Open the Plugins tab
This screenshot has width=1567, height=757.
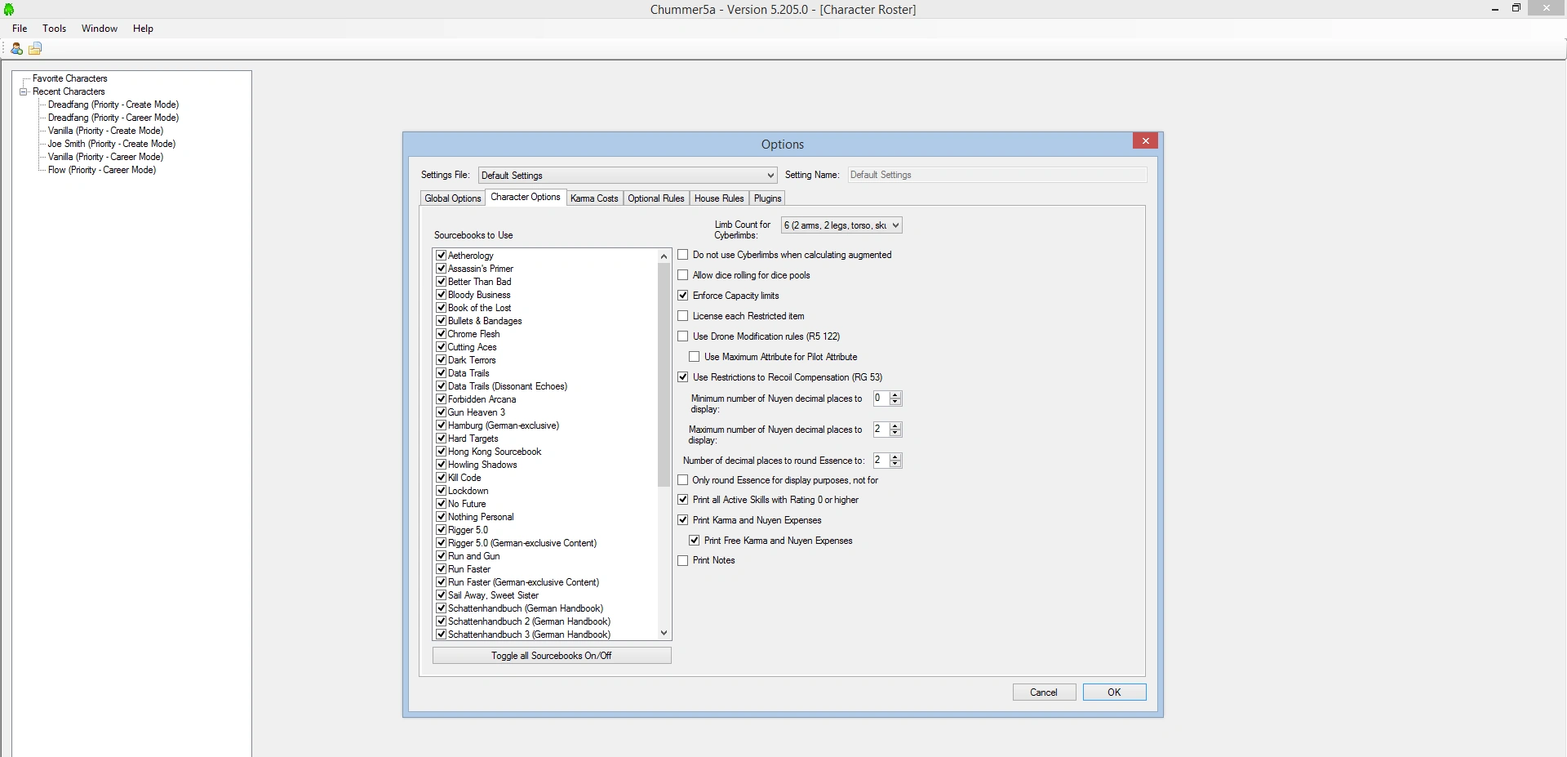click(x=767, y=198)
